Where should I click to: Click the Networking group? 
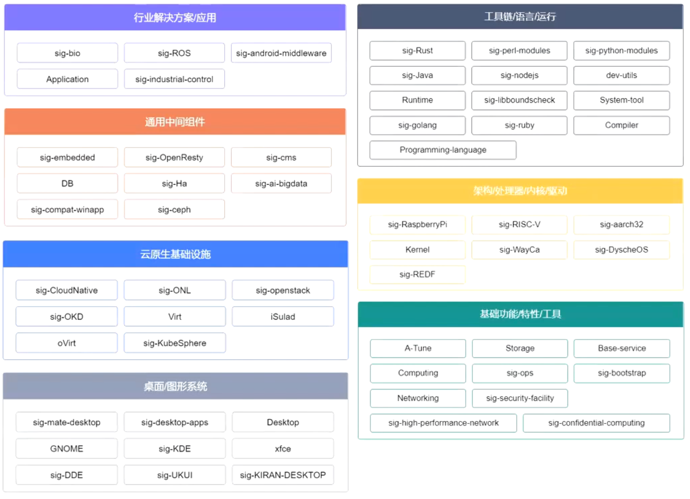pos(418,398)
